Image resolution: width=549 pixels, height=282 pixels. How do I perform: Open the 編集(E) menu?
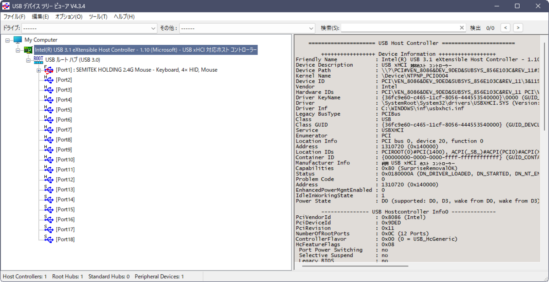pos(40,17)
